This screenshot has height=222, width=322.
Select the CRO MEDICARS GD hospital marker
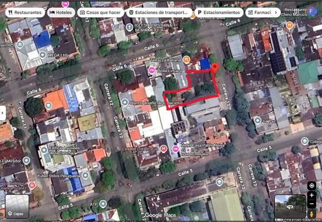point(163,149)
